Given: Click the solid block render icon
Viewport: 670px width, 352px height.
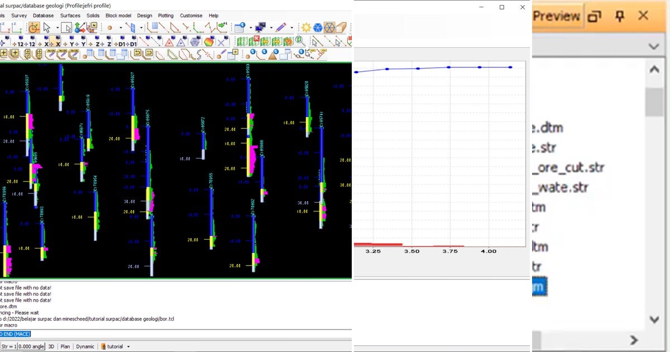Looking at the screenshot, I should pos(341,27).
